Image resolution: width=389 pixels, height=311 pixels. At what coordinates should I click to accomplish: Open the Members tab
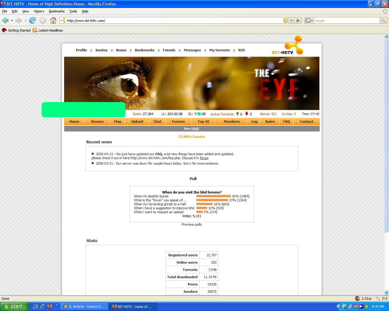point(232,121)
